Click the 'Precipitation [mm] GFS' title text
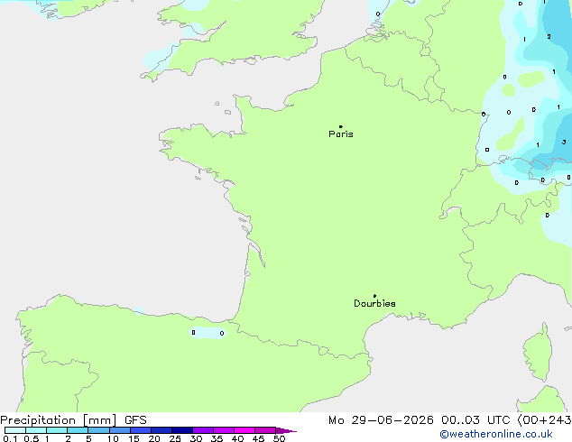572x442 pixels. coord(73,420)
